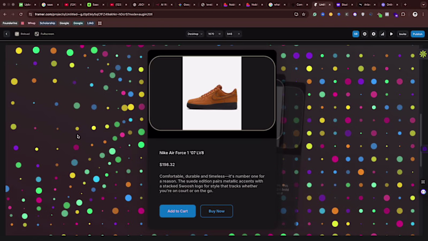This screenshot has height=241, width=428.
Task: Open Chrome three-dot menu
Action: 423,14
